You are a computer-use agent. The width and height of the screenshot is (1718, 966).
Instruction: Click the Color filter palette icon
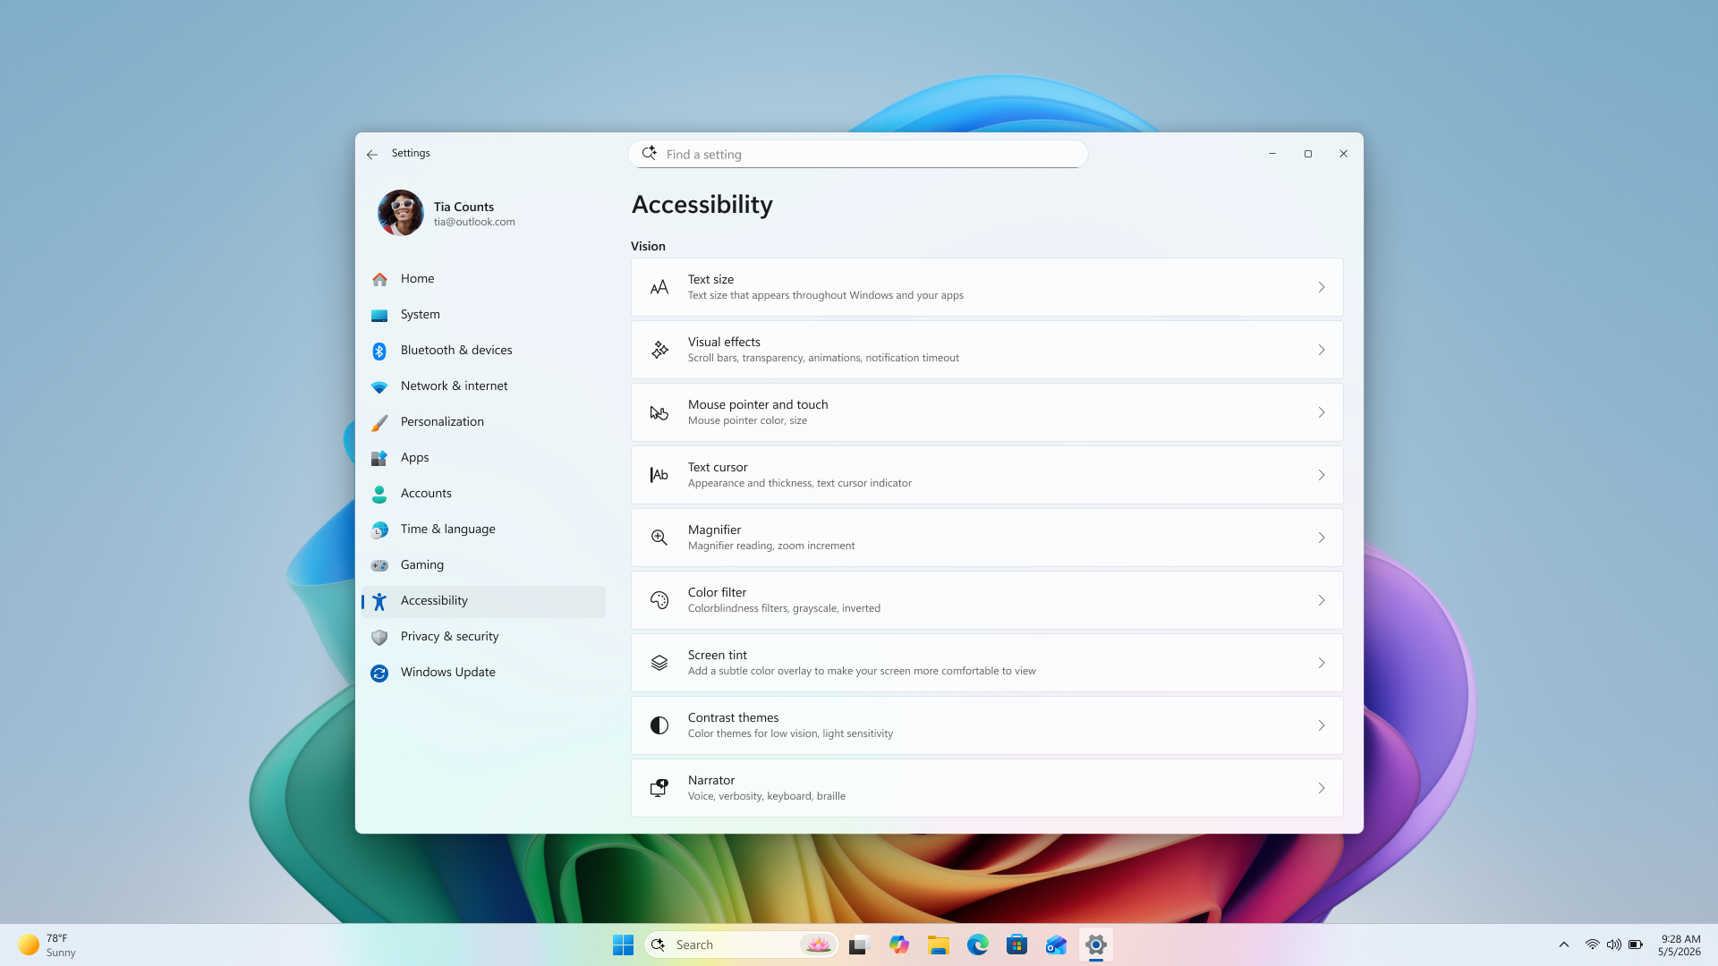click(659, 600)
